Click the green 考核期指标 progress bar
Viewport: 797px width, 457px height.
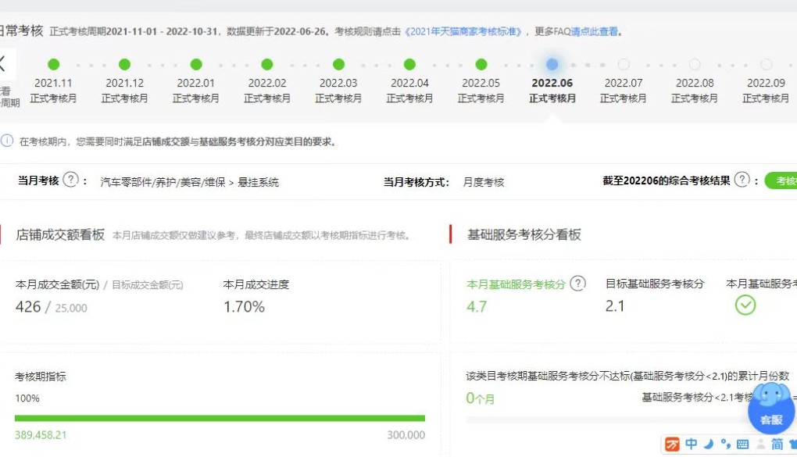tap(220, 419)
